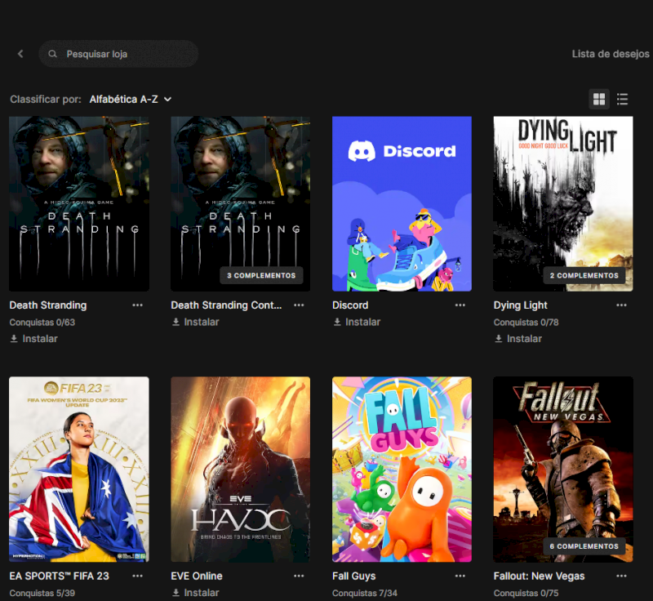The width and height of the screenshot is (653, 601).
Task: Open more options for Fallout: New Vegas
Action: [621, 576]
